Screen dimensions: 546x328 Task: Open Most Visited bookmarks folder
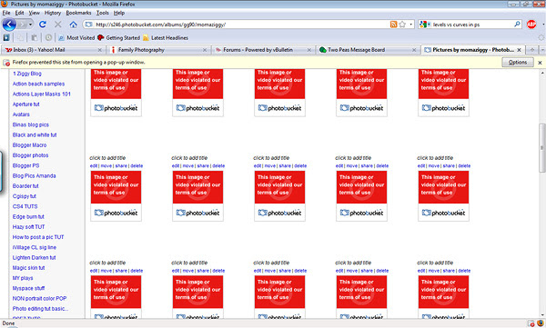click(76, 37)
